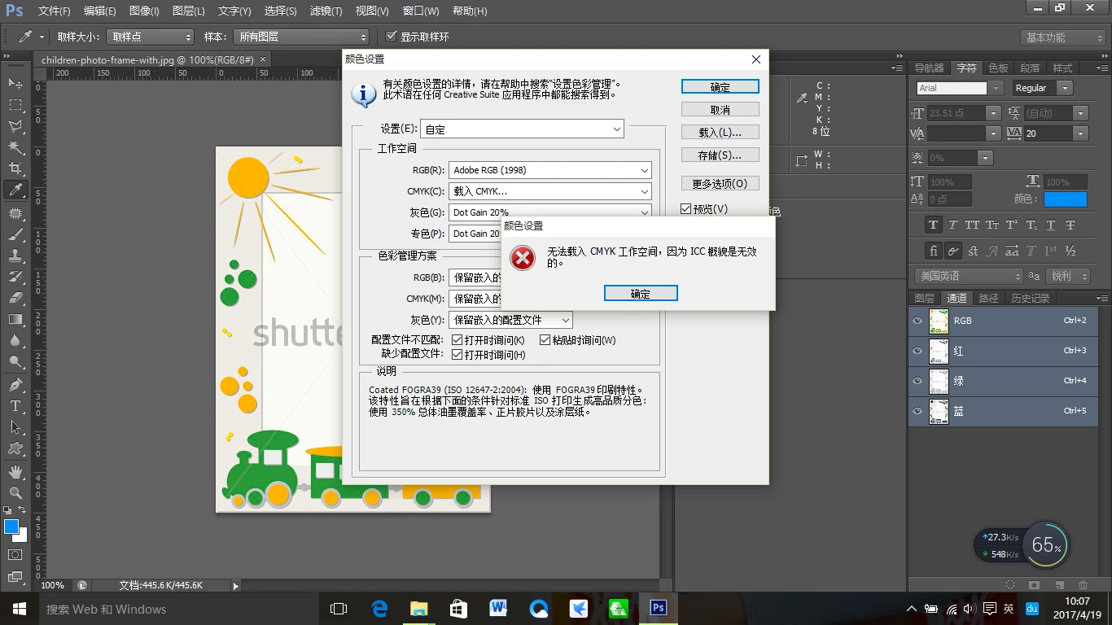Toggle the 显示取样环 checkbox

pyautogui.click(x=392, y=37)
